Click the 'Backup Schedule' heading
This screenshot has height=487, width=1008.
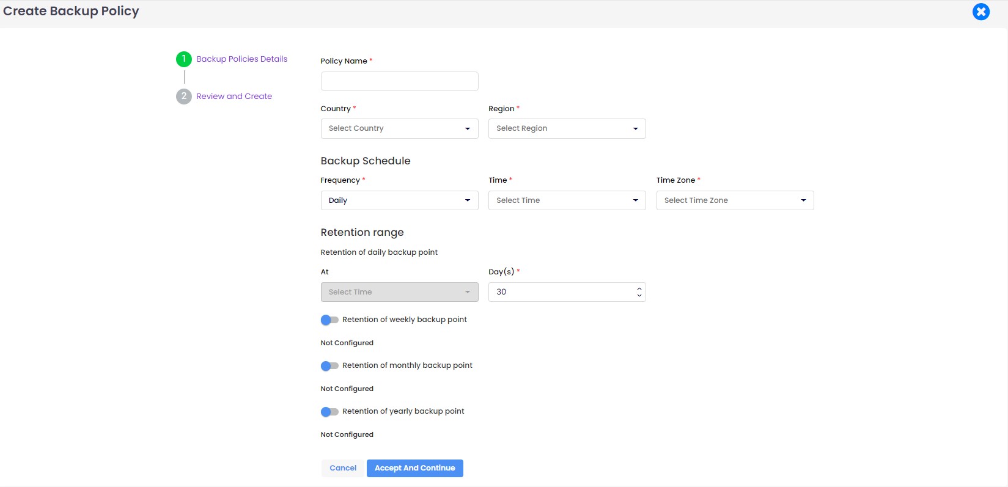(x=366, y=161)
